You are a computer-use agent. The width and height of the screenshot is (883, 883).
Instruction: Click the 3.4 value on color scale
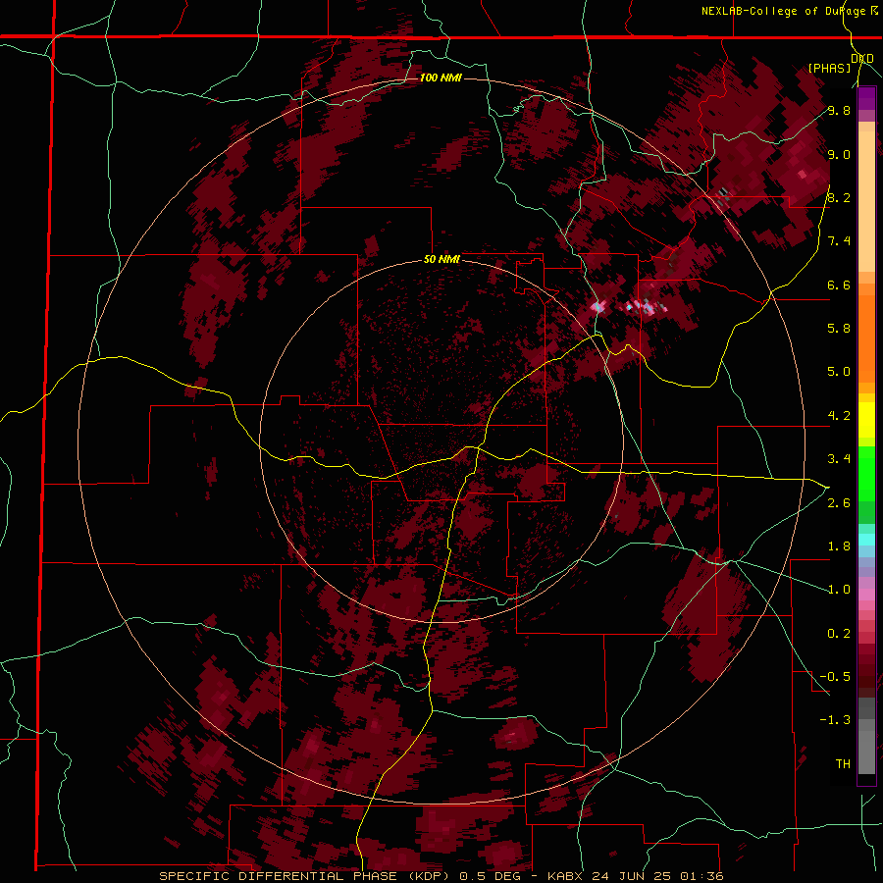click(x=839, y=459)
